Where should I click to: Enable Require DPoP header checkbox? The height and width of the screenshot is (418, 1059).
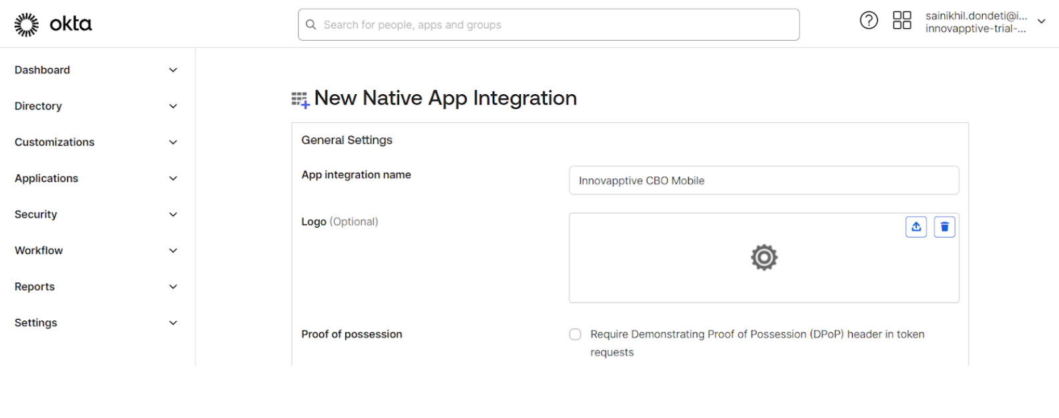(x=575, y=335)
